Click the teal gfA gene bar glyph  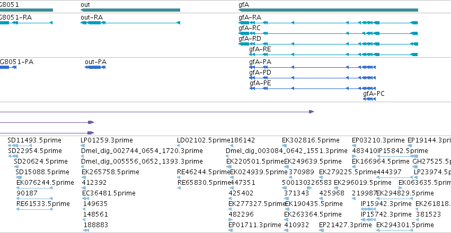pyautogui.click(x=328, y=10)
